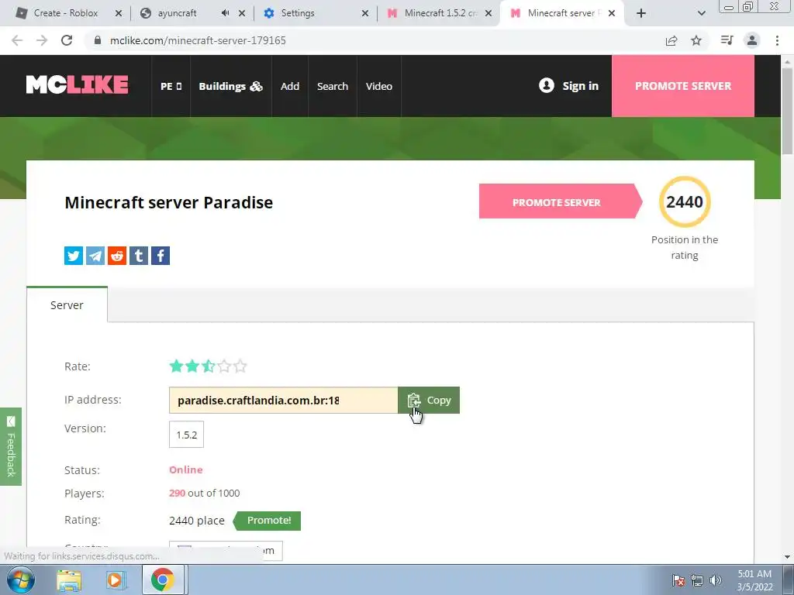This screenshot has height=595, width=794.
Task: Share the server on Reddit
Action: point(117,256)
